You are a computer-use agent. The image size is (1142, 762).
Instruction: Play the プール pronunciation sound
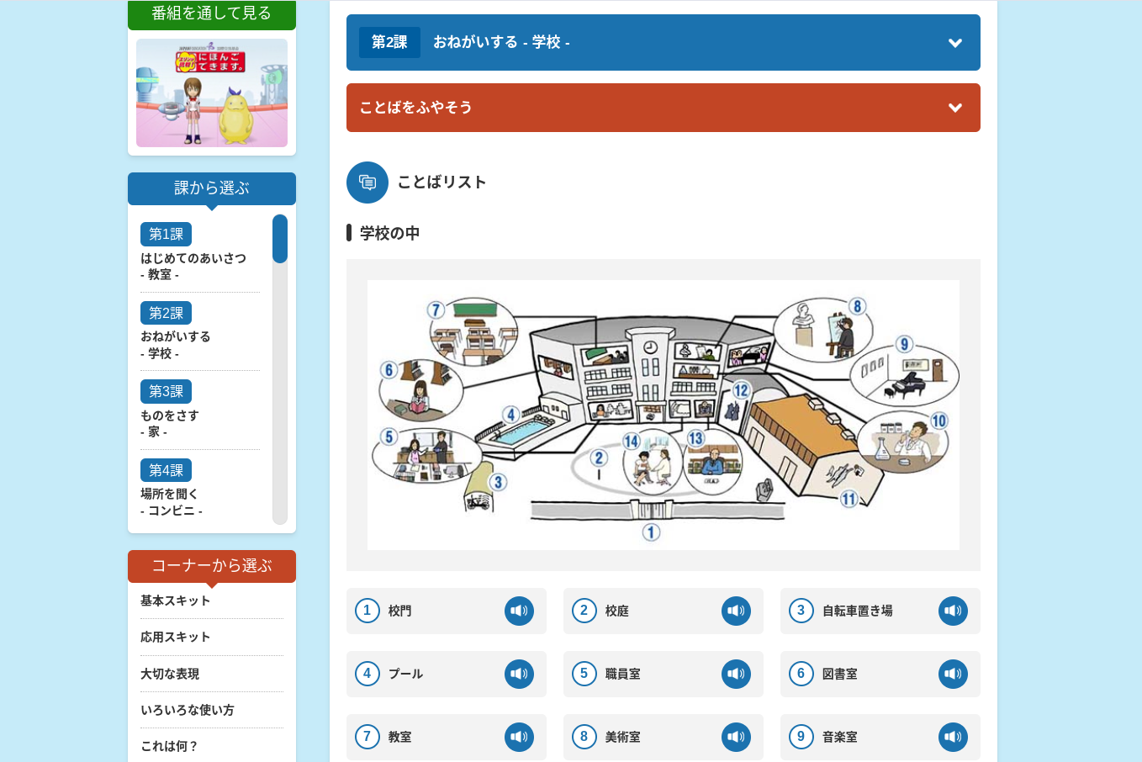(x=519, y=674)
